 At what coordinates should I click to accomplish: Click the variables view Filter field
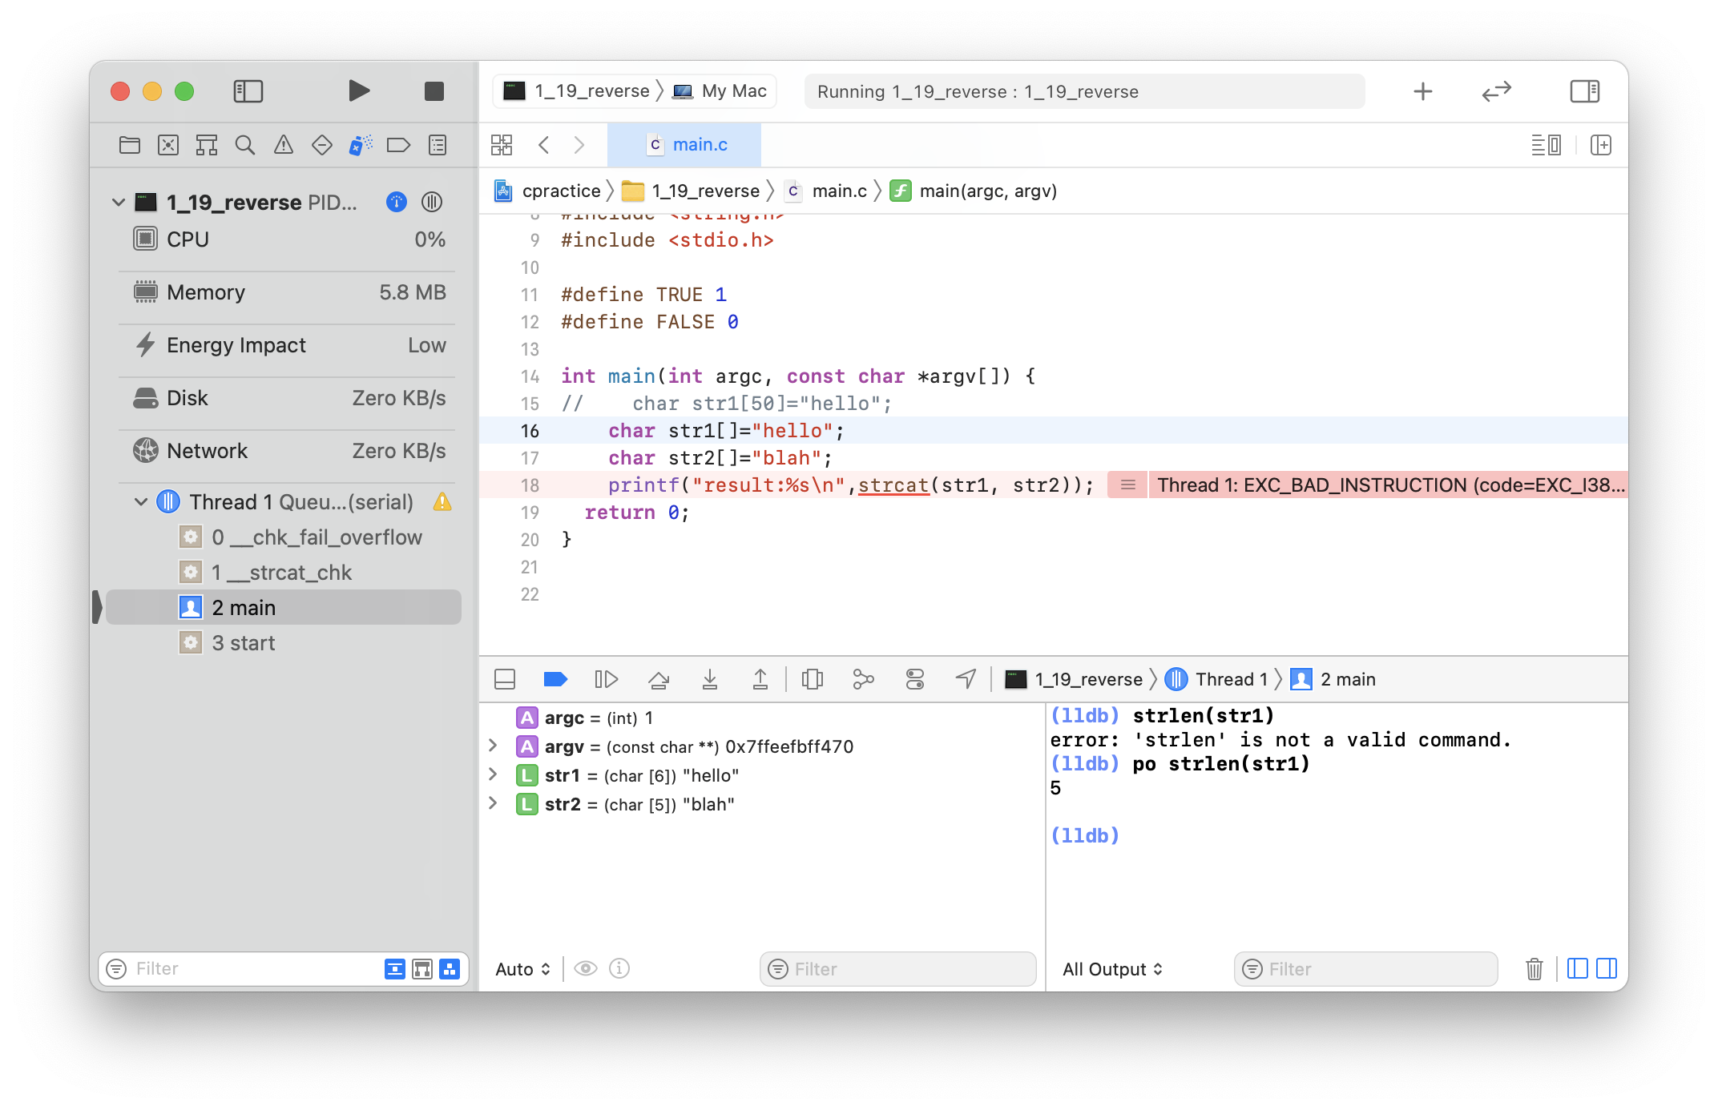click(897, 969)
